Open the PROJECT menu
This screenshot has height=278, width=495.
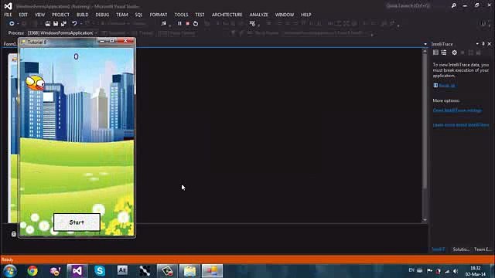[x=60, y=15]
